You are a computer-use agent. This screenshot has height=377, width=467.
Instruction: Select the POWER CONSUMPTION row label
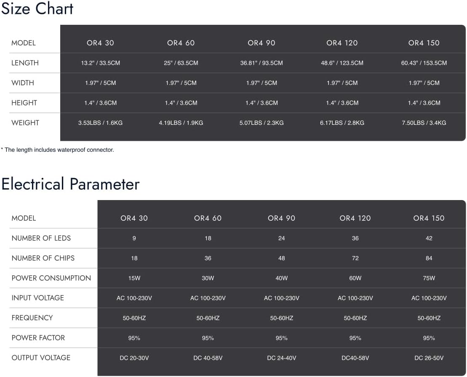51,278
